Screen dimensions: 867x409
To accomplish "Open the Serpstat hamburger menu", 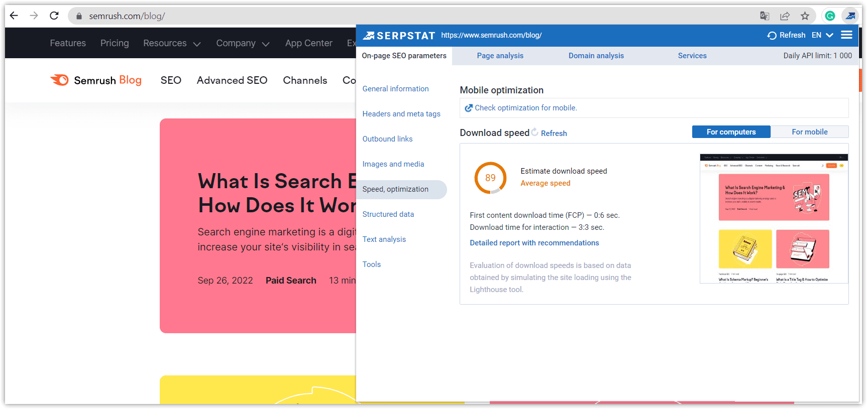I will click(x=846, y=35).
